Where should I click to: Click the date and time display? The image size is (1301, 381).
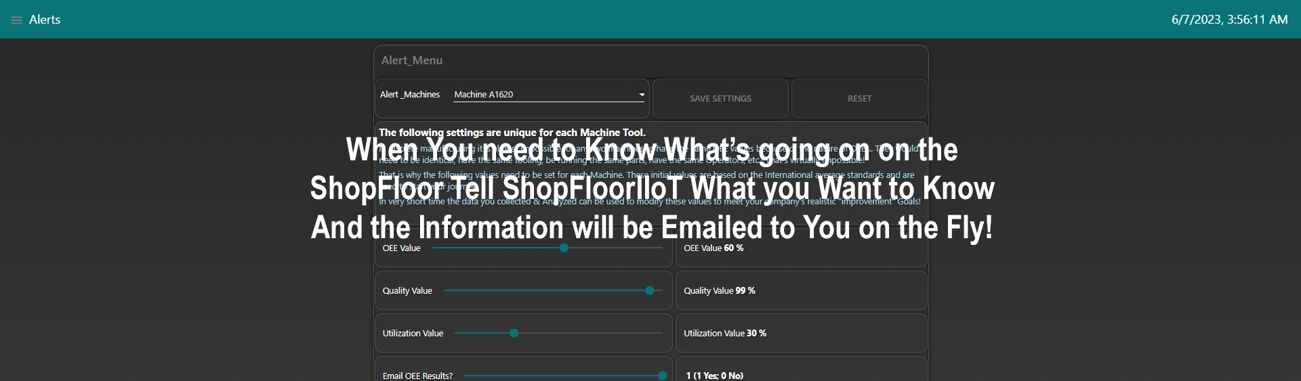pyautogui.click(x=1229, y=20)
